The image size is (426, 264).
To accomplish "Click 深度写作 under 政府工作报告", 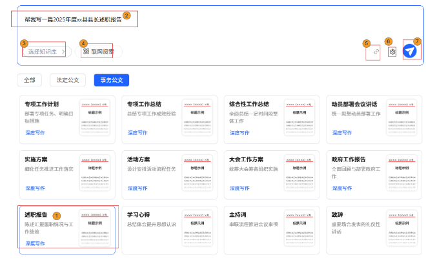I will [x=342, y=188].
